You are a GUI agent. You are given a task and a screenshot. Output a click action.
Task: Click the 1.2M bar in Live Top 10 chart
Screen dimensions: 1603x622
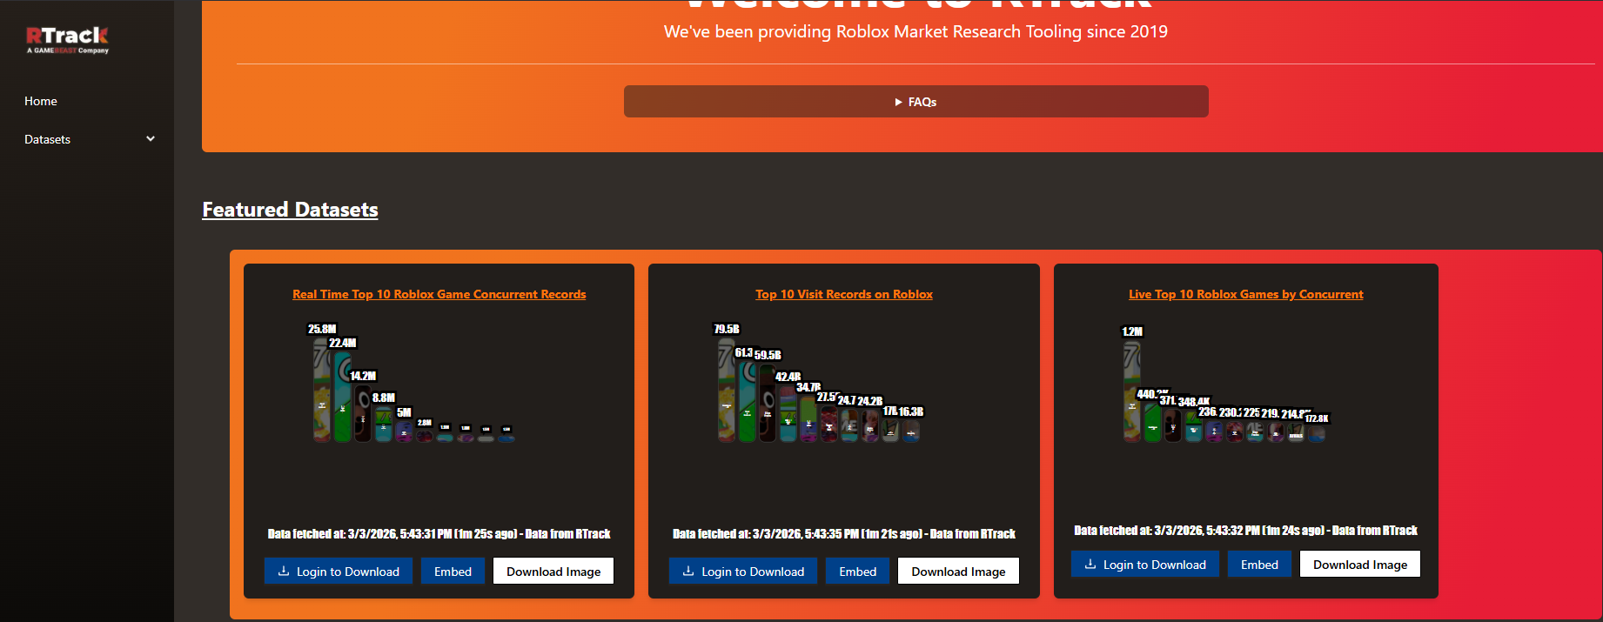[1132, 391]
